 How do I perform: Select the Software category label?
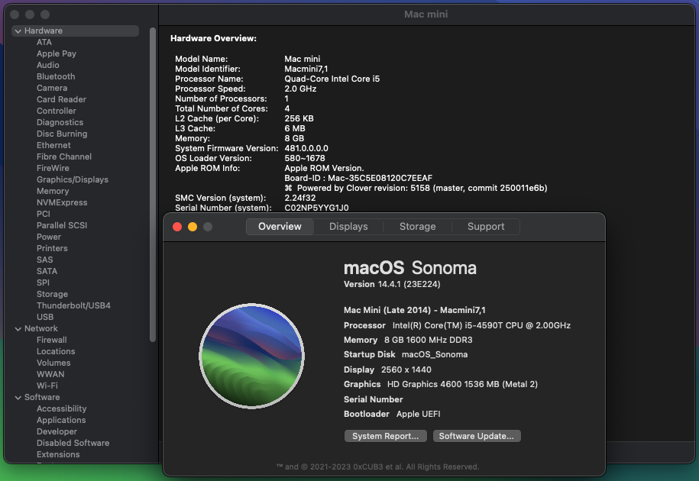pos(42,397)
